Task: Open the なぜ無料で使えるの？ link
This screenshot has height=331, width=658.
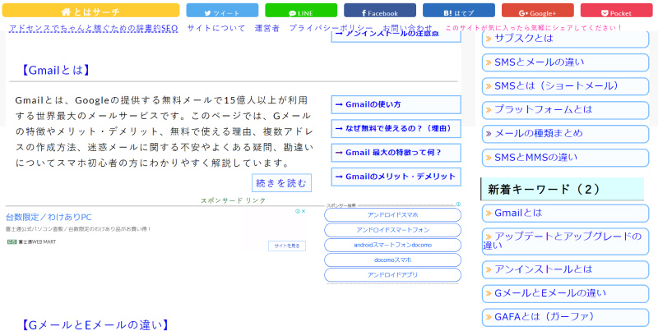Action: pyautogui.click(x=396, y=128)
